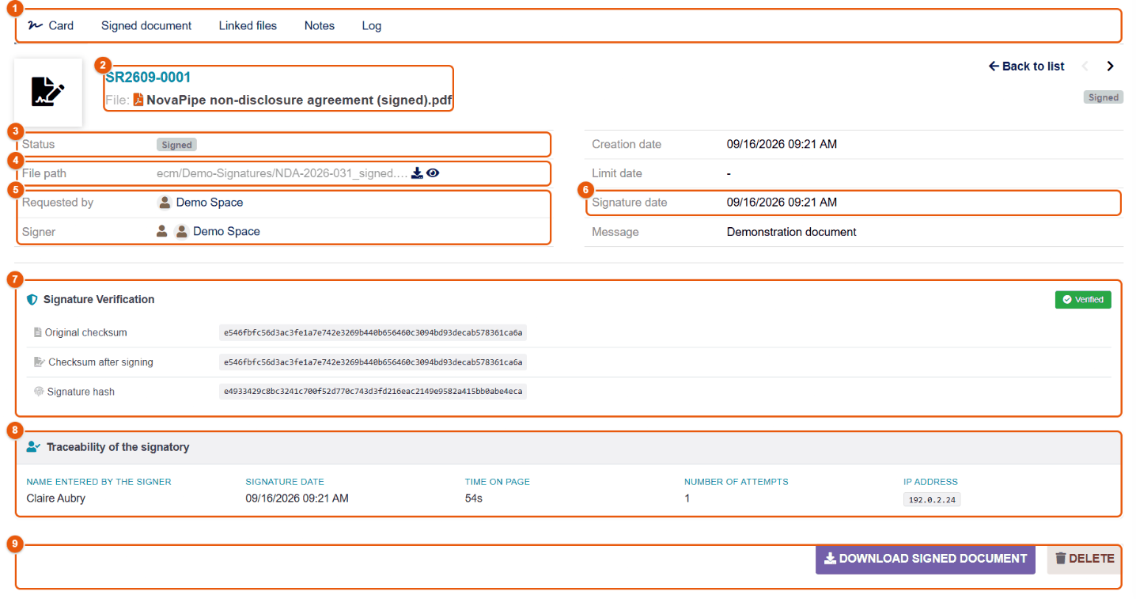
Task: Click the Signature hash fingerprint icon
Action: tap(38, 392)
